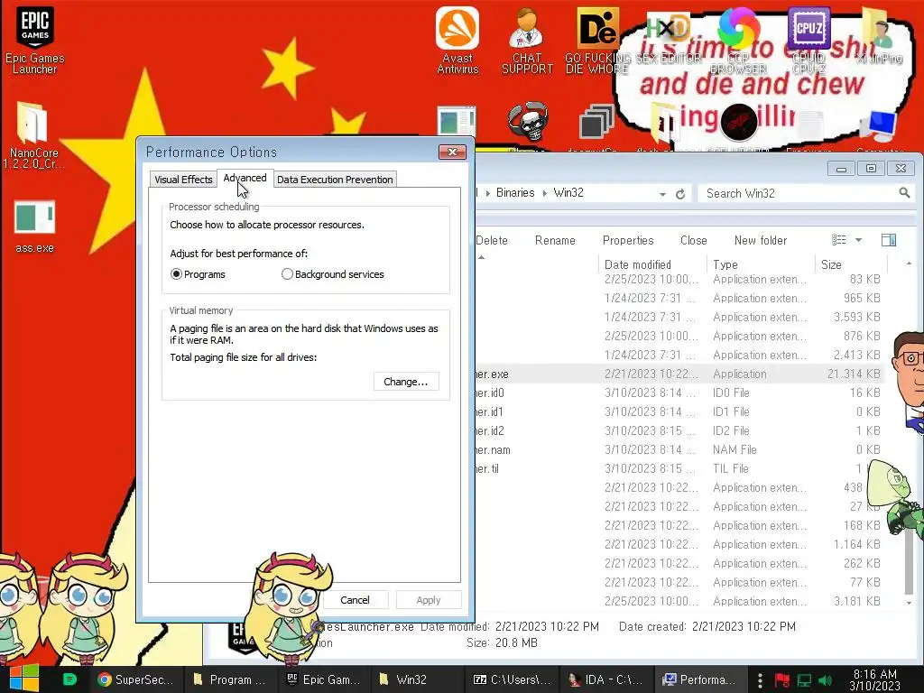924x693 pixels.
Task: Switch to the Performance Options taskbar button
Action: 700,679
